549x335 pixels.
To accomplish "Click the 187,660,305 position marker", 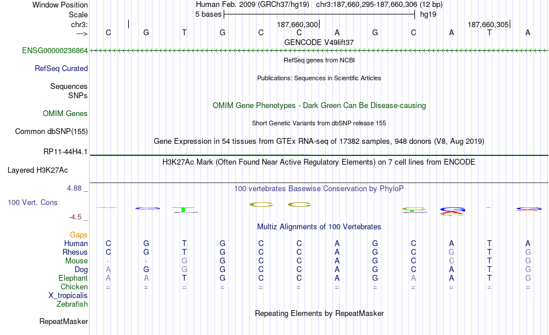I will [x=489, y=24].
